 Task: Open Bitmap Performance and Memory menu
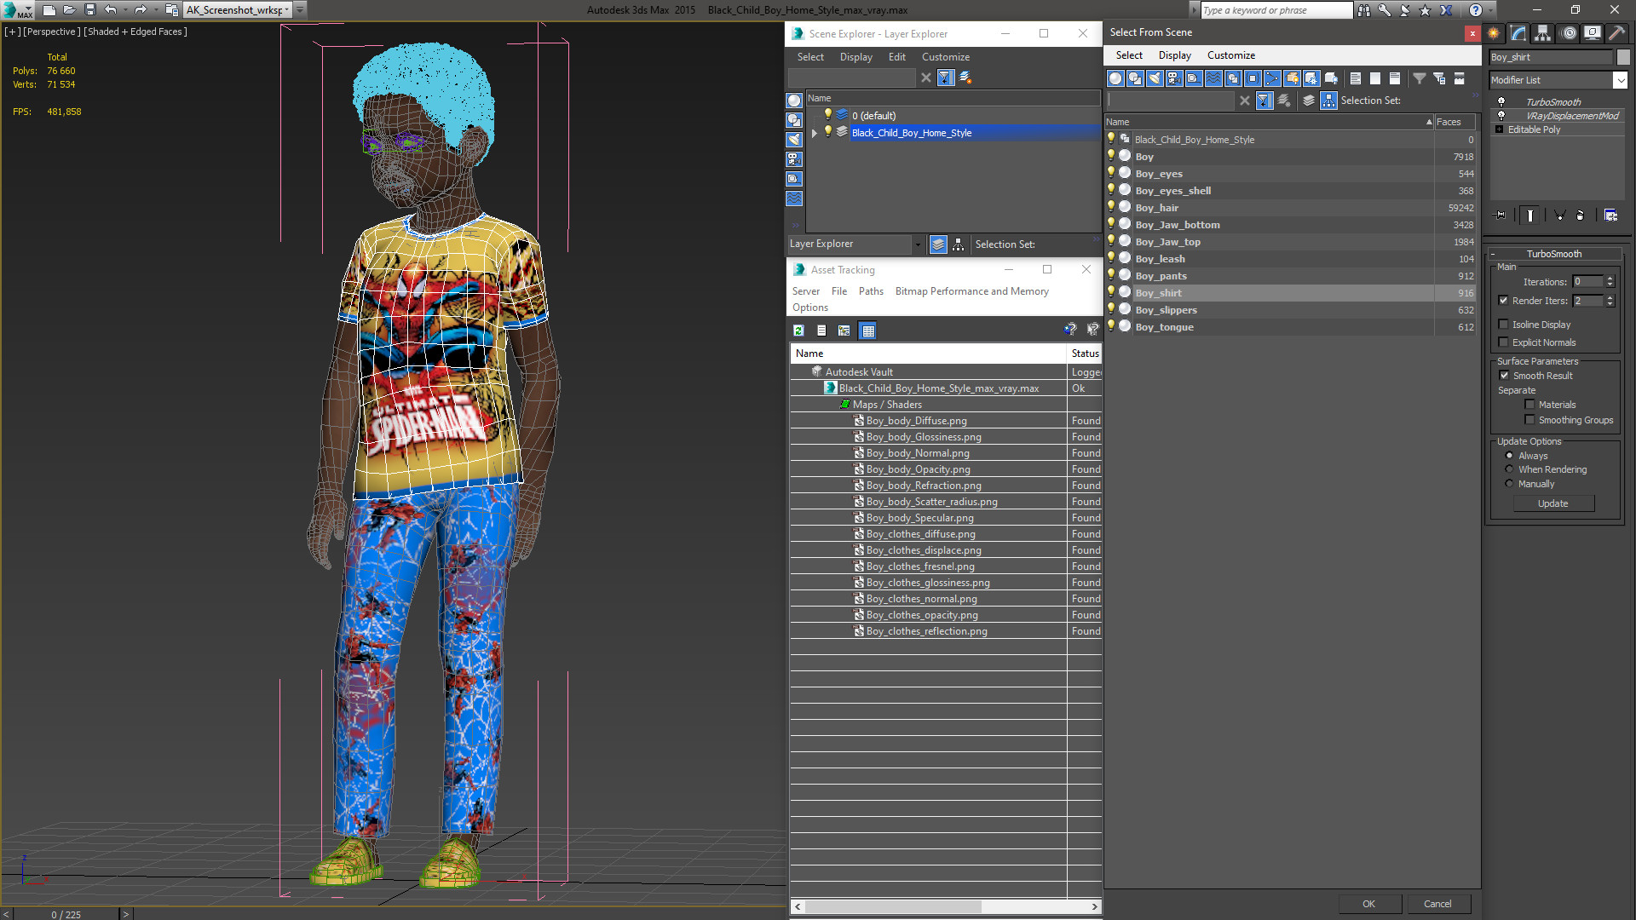[x=971, y=291]
